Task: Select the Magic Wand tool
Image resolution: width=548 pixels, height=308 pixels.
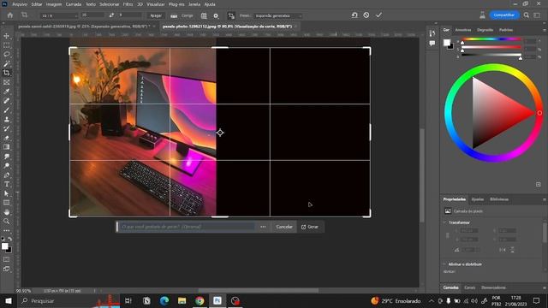Action: [7, 63]
